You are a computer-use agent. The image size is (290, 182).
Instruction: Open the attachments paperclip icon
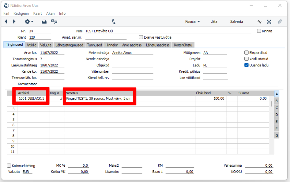(x=280, y=22)
